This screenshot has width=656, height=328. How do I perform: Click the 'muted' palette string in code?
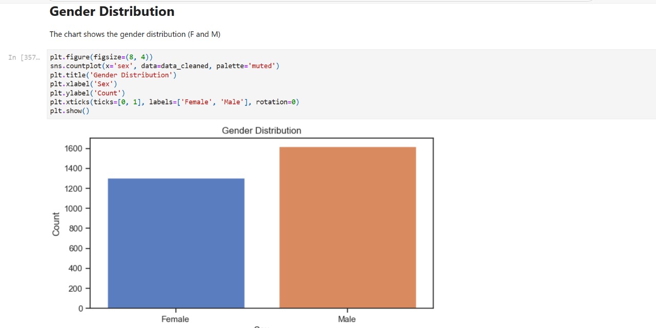(261, 66)
